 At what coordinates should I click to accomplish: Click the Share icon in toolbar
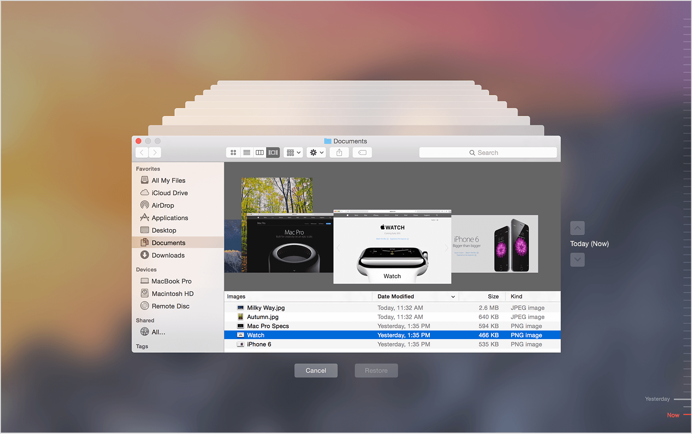pos(339,153)
